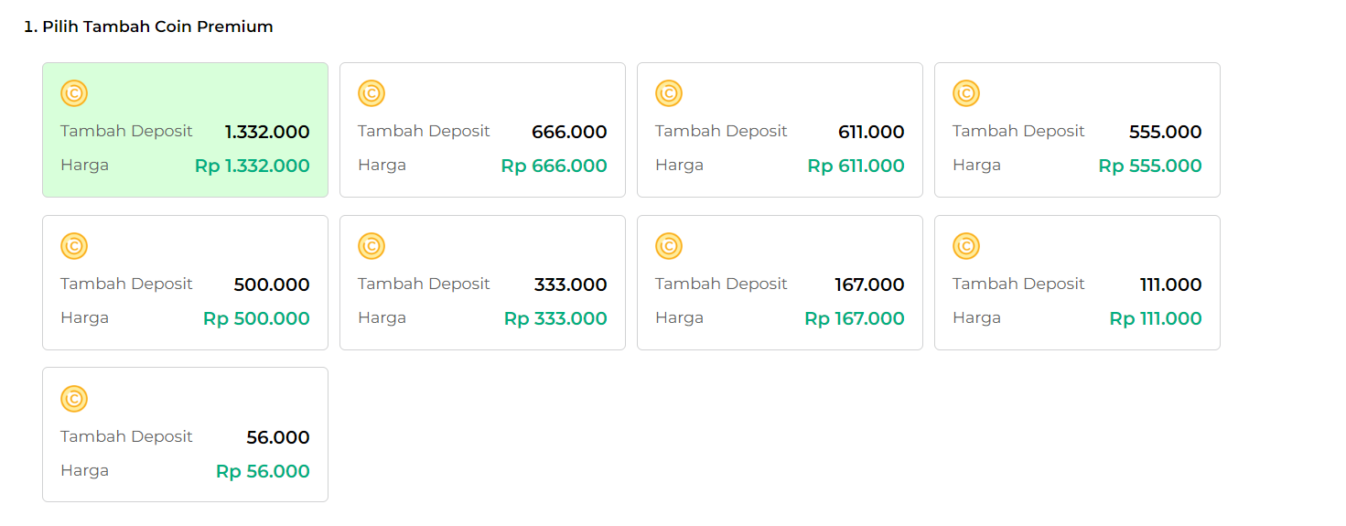Select the 333.000 coin deposit option

tap(482, 283)
